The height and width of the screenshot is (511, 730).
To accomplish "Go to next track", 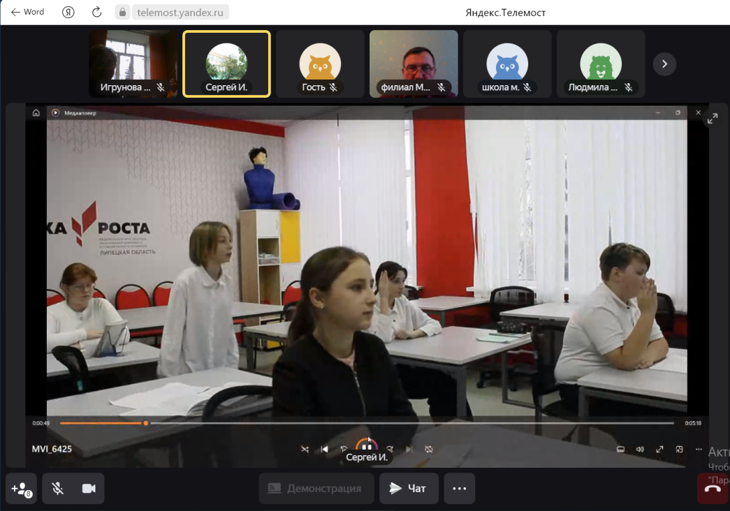I will (409, 449).
